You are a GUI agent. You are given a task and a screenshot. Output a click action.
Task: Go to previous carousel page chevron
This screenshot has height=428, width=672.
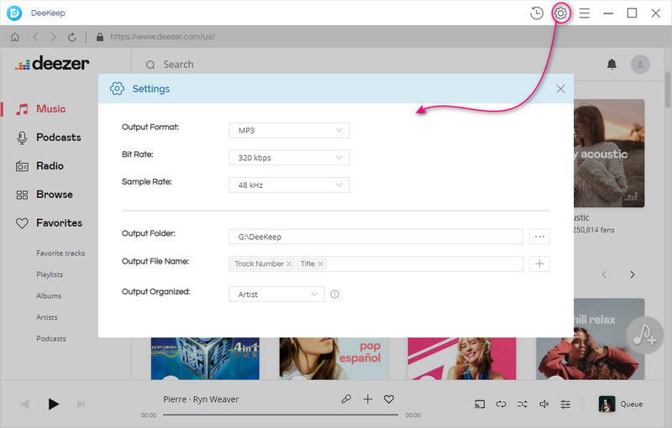click(604, 274)
